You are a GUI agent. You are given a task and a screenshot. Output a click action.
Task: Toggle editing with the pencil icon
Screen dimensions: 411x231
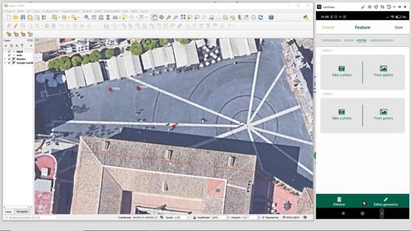tap(15, 26)
